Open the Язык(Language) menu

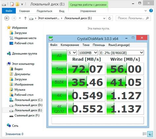(119, 45)
